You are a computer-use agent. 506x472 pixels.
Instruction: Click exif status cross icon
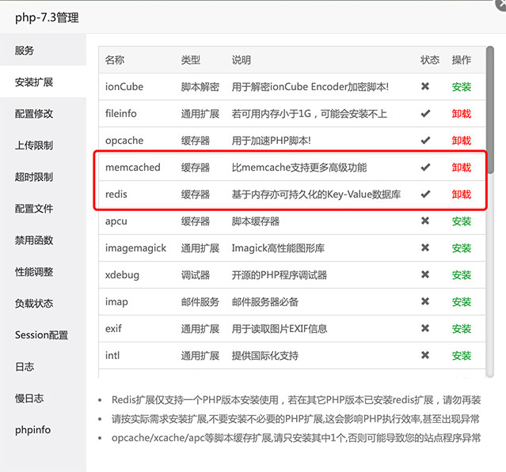pos(425,328)
